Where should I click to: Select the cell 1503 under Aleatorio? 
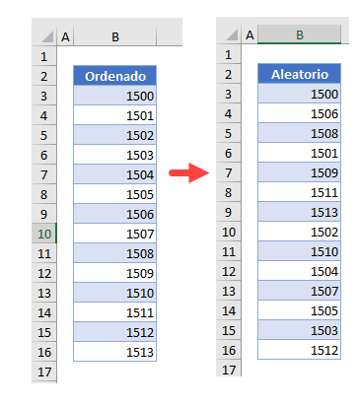tap(300, 330)
